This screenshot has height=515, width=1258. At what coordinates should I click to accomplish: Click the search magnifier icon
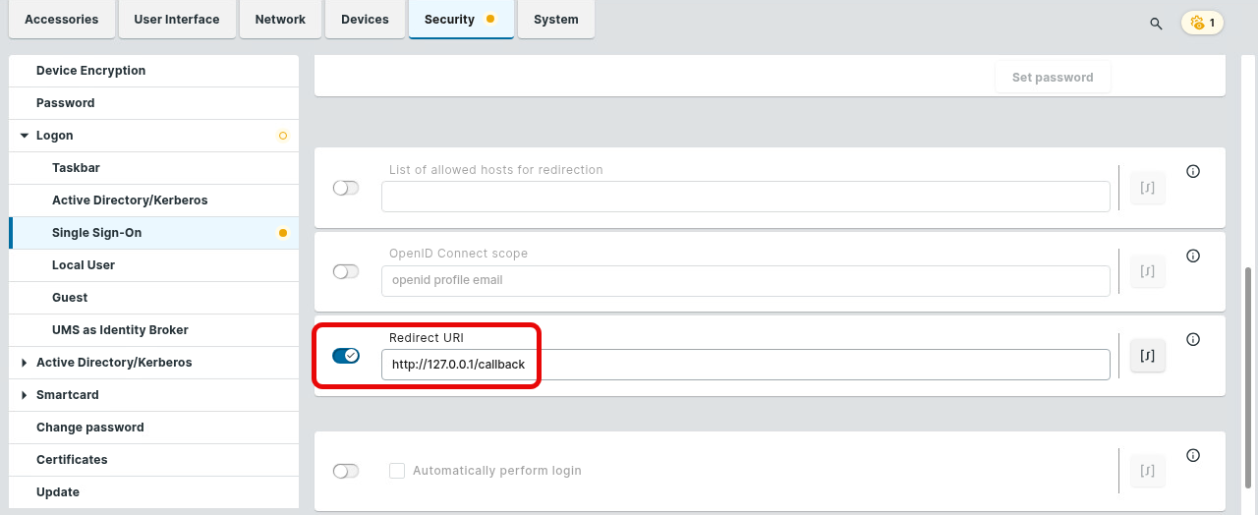click(x=1156, y=23)
